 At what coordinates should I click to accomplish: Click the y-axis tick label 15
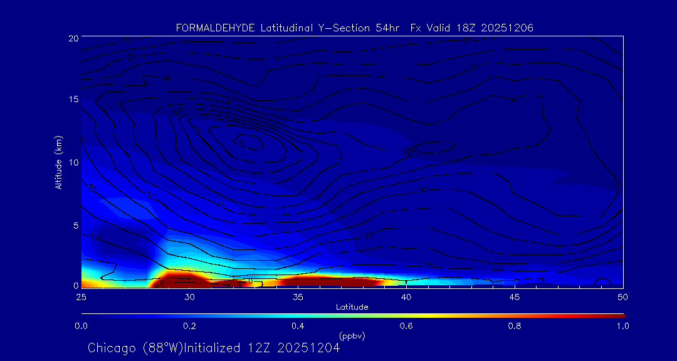coord(73,99)
